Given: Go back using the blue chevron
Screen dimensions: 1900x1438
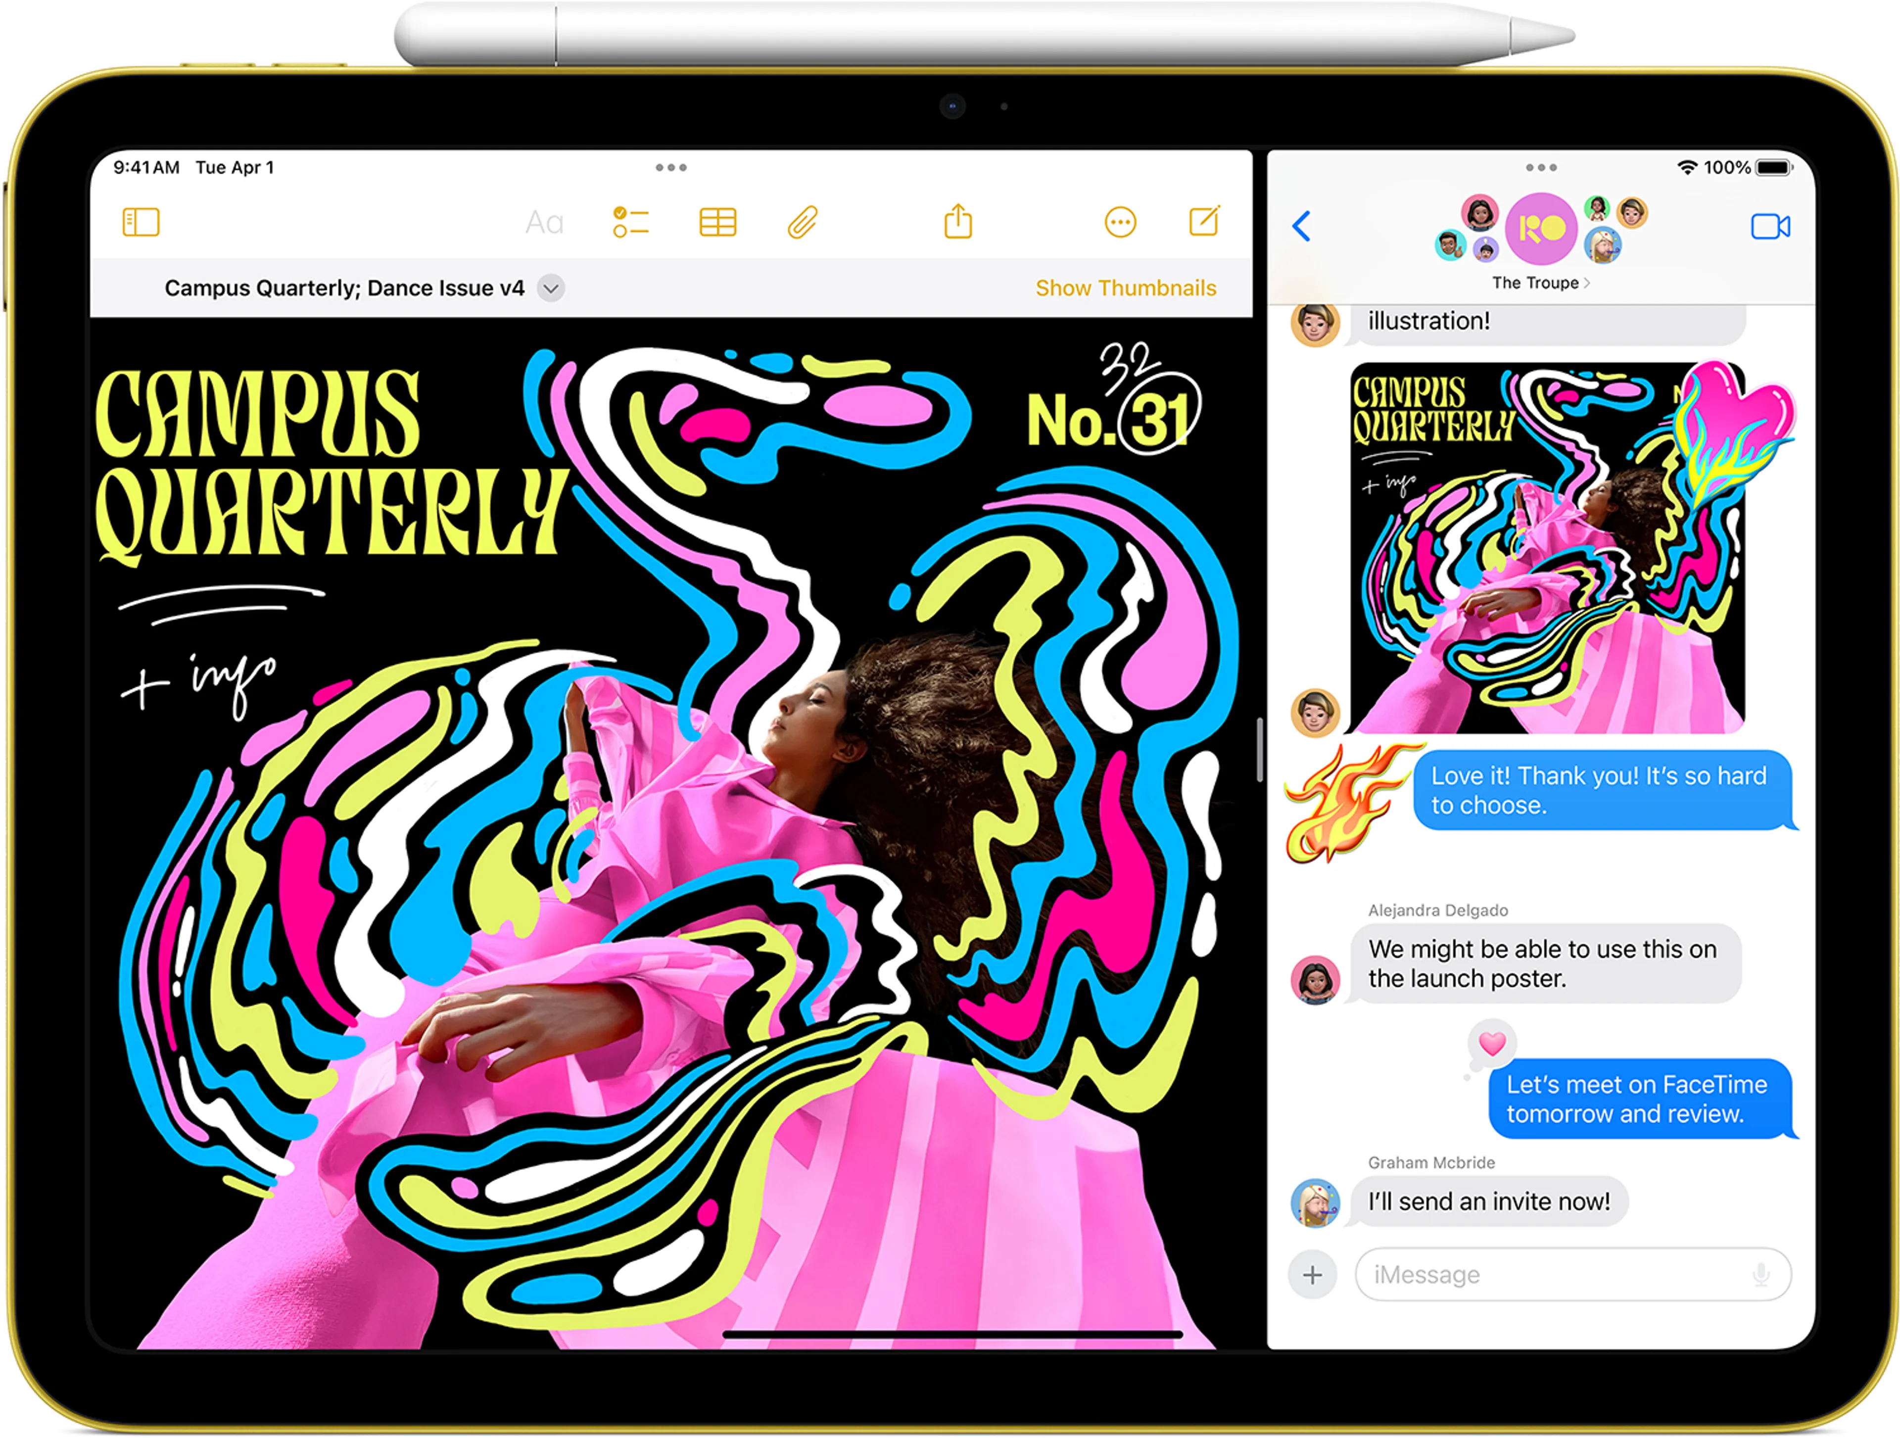Looking at the screenshot, I should pyautogui.click(x=1301, y=227).
